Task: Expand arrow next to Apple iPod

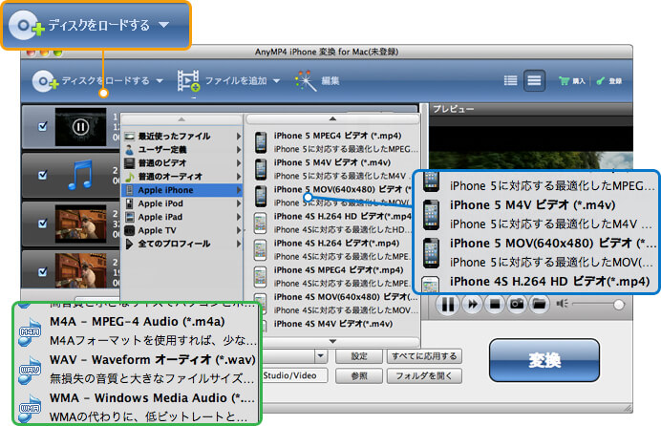Action: pos(239,203)
